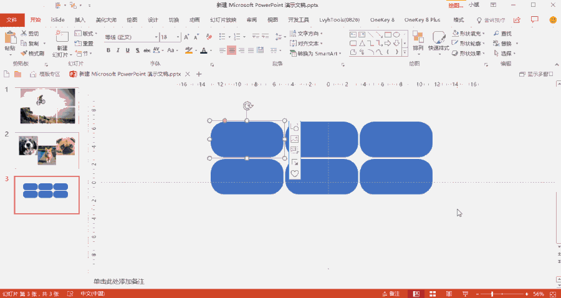Switch to the OneKey 8 tab

383,20
